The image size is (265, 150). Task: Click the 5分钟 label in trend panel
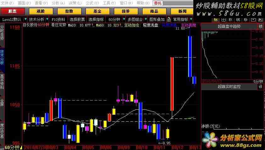258,81
